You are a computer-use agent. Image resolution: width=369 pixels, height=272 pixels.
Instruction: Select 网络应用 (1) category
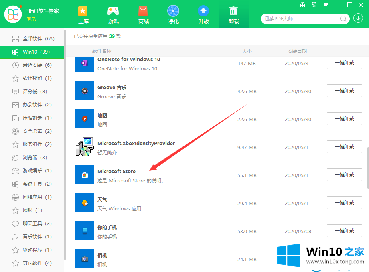32,197
